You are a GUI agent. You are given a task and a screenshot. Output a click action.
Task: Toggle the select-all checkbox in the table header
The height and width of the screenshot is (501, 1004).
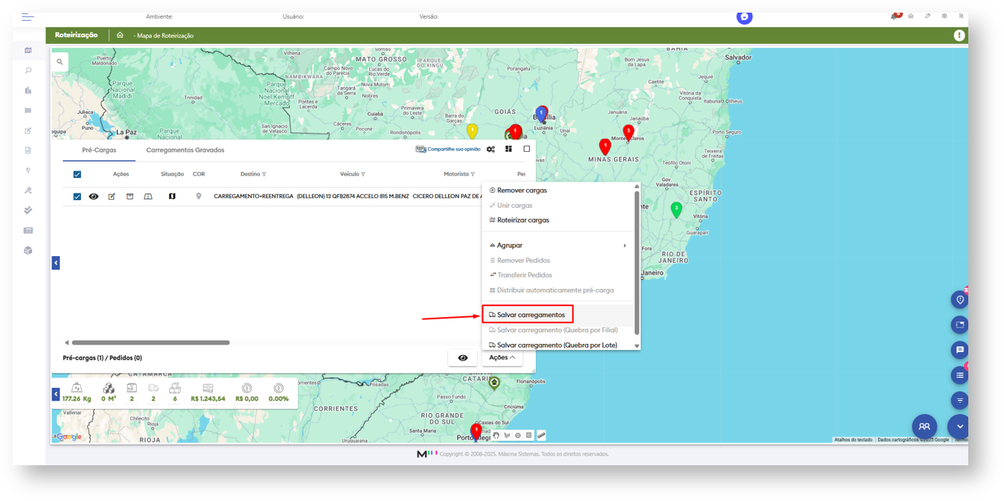click(77, 174)
